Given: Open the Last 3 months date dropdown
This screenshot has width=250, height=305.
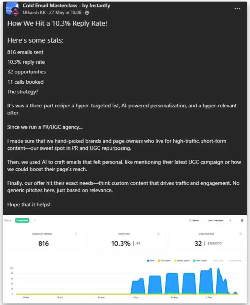Looking at the screenshot, I should (x=220, y=220).
